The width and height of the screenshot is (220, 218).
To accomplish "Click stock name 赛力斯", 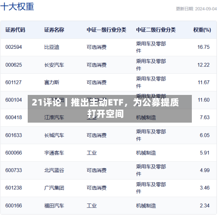I will coord(51,83).
